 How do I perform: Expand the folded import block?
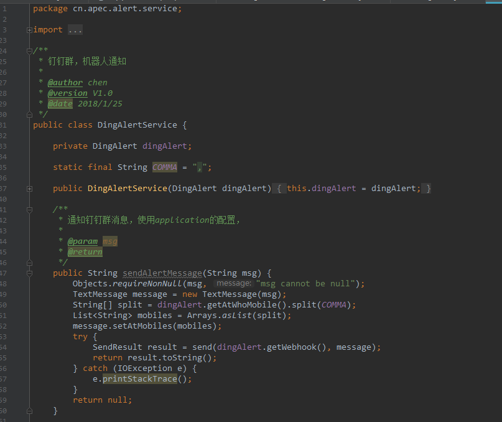[x=29, y=30]
